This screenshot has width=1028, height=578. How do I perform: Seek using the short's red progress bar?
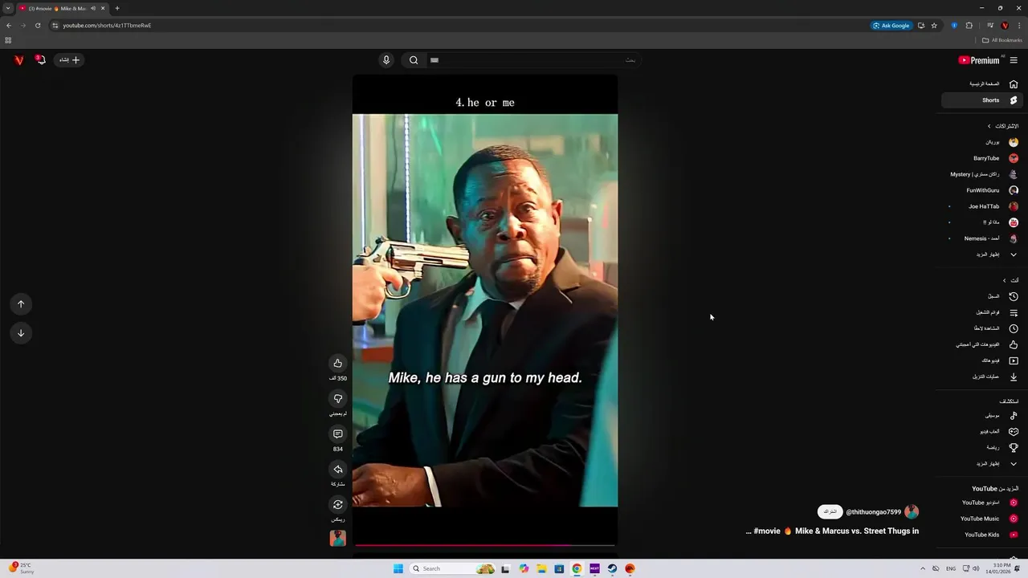(x=485, y=545)
